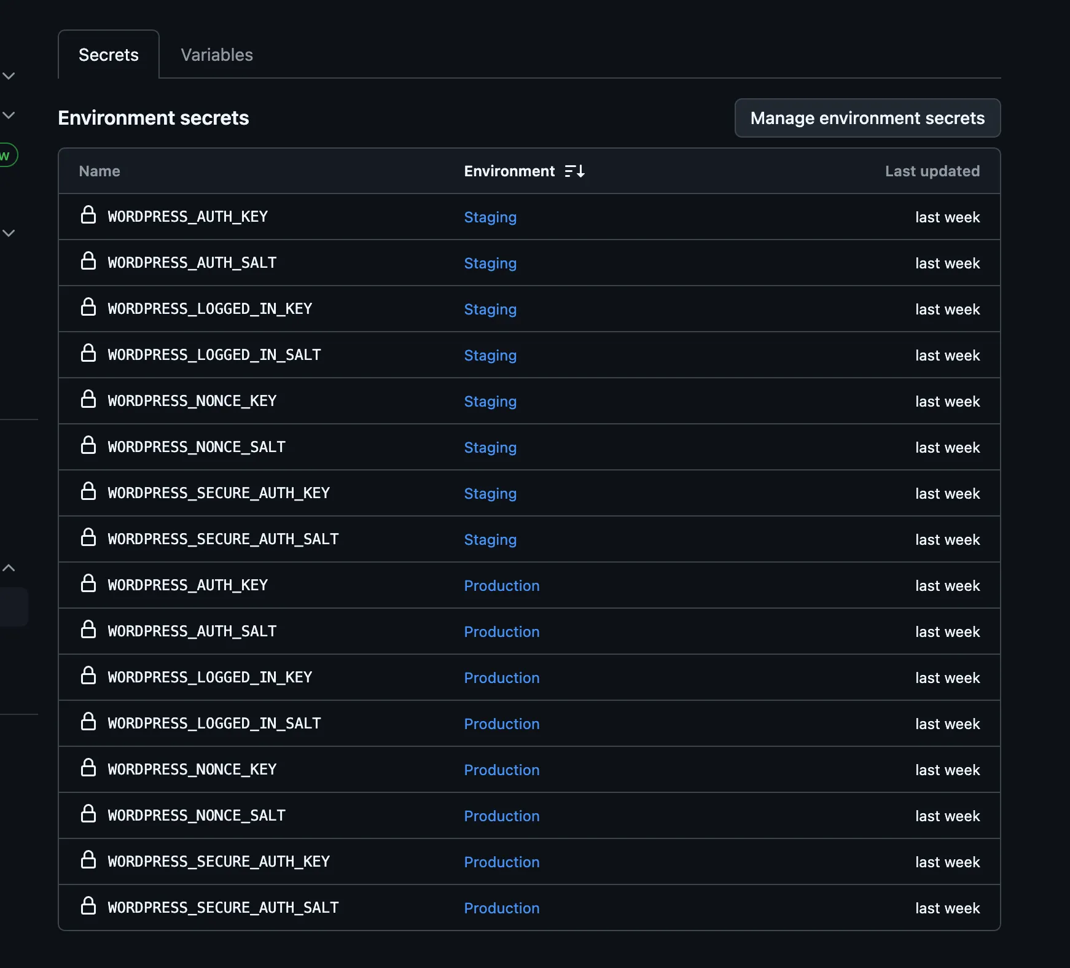Click lock icon of Production WORDPRESS_LOGGED_IN_KEY
Screen dimensions: 1070x968
tap(88, 676)
